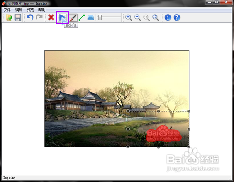Select the green line tool
Viewport: 234px width, 182px height.
[82, 17]
